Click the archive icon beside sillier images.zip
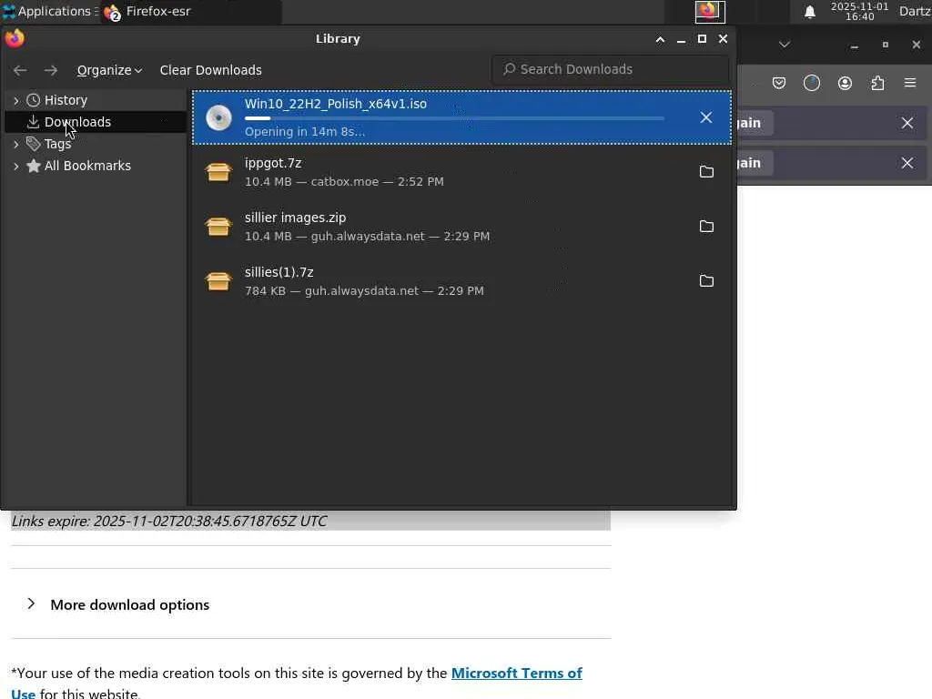932x699 pixels. tap(218, 227)
